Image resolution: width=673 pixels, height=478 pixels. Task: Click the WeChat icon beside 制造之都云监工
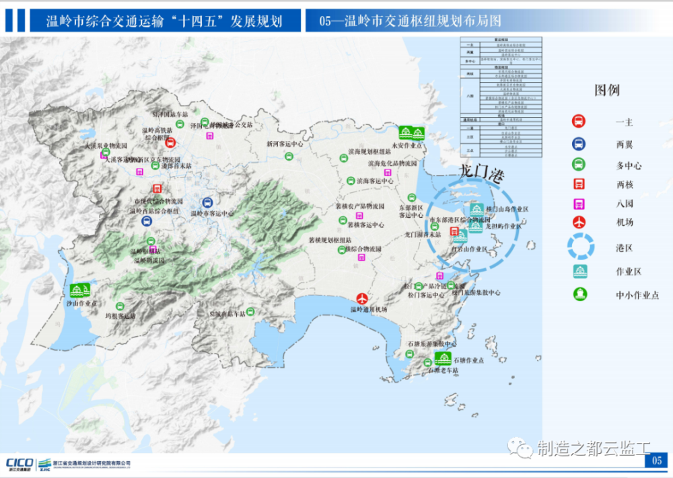[x=520, y=447]
